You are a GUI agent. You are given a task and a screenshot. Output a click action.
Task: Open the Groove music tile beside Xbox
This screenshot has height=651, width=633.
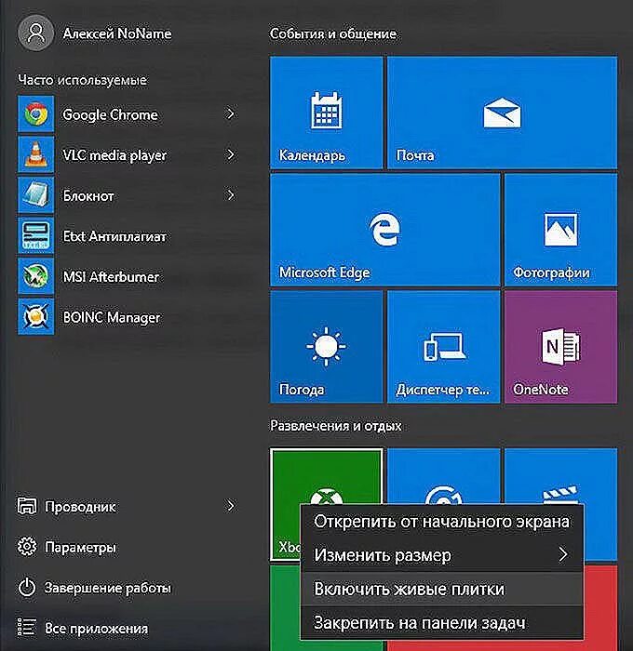(443, 476)
